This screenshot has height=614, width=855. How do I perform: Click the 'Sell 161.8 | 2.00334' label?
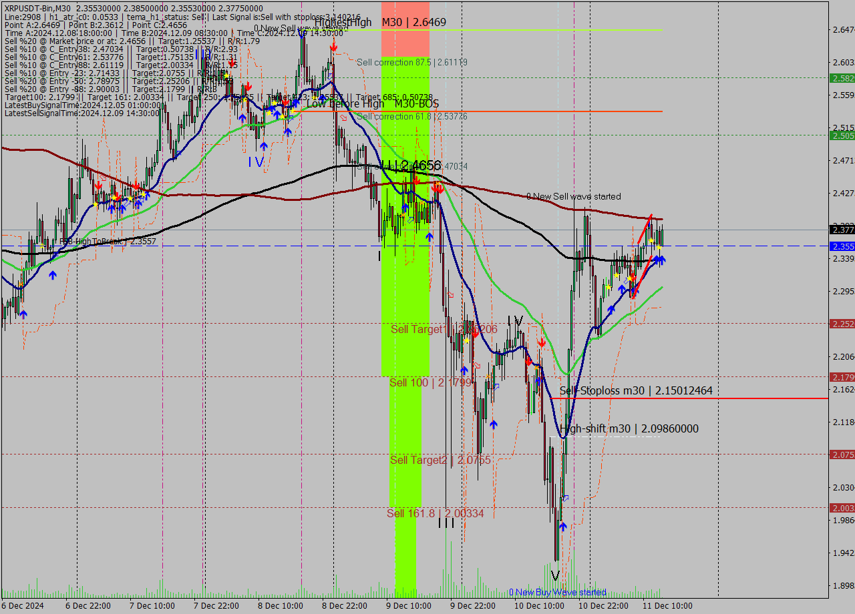click(x=436, y=513)
